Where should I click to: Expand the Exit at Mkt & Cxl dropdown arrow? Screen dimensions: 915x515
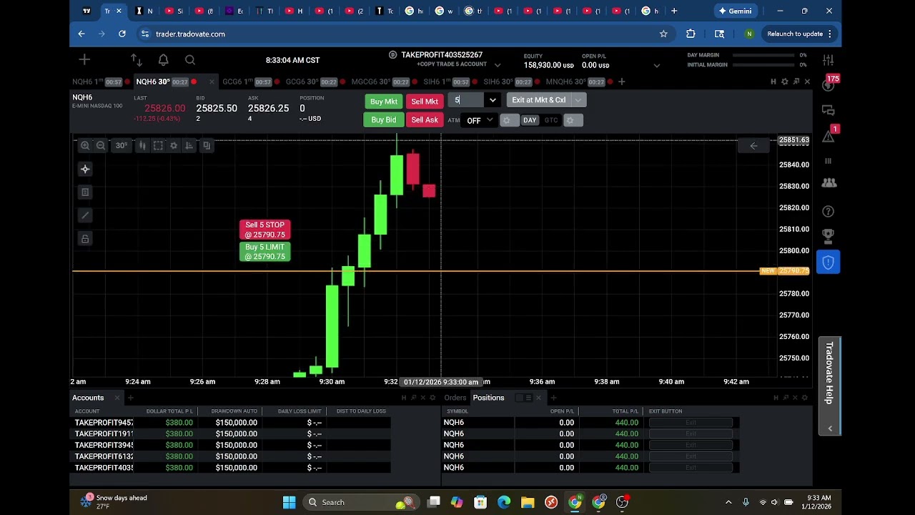578,100
